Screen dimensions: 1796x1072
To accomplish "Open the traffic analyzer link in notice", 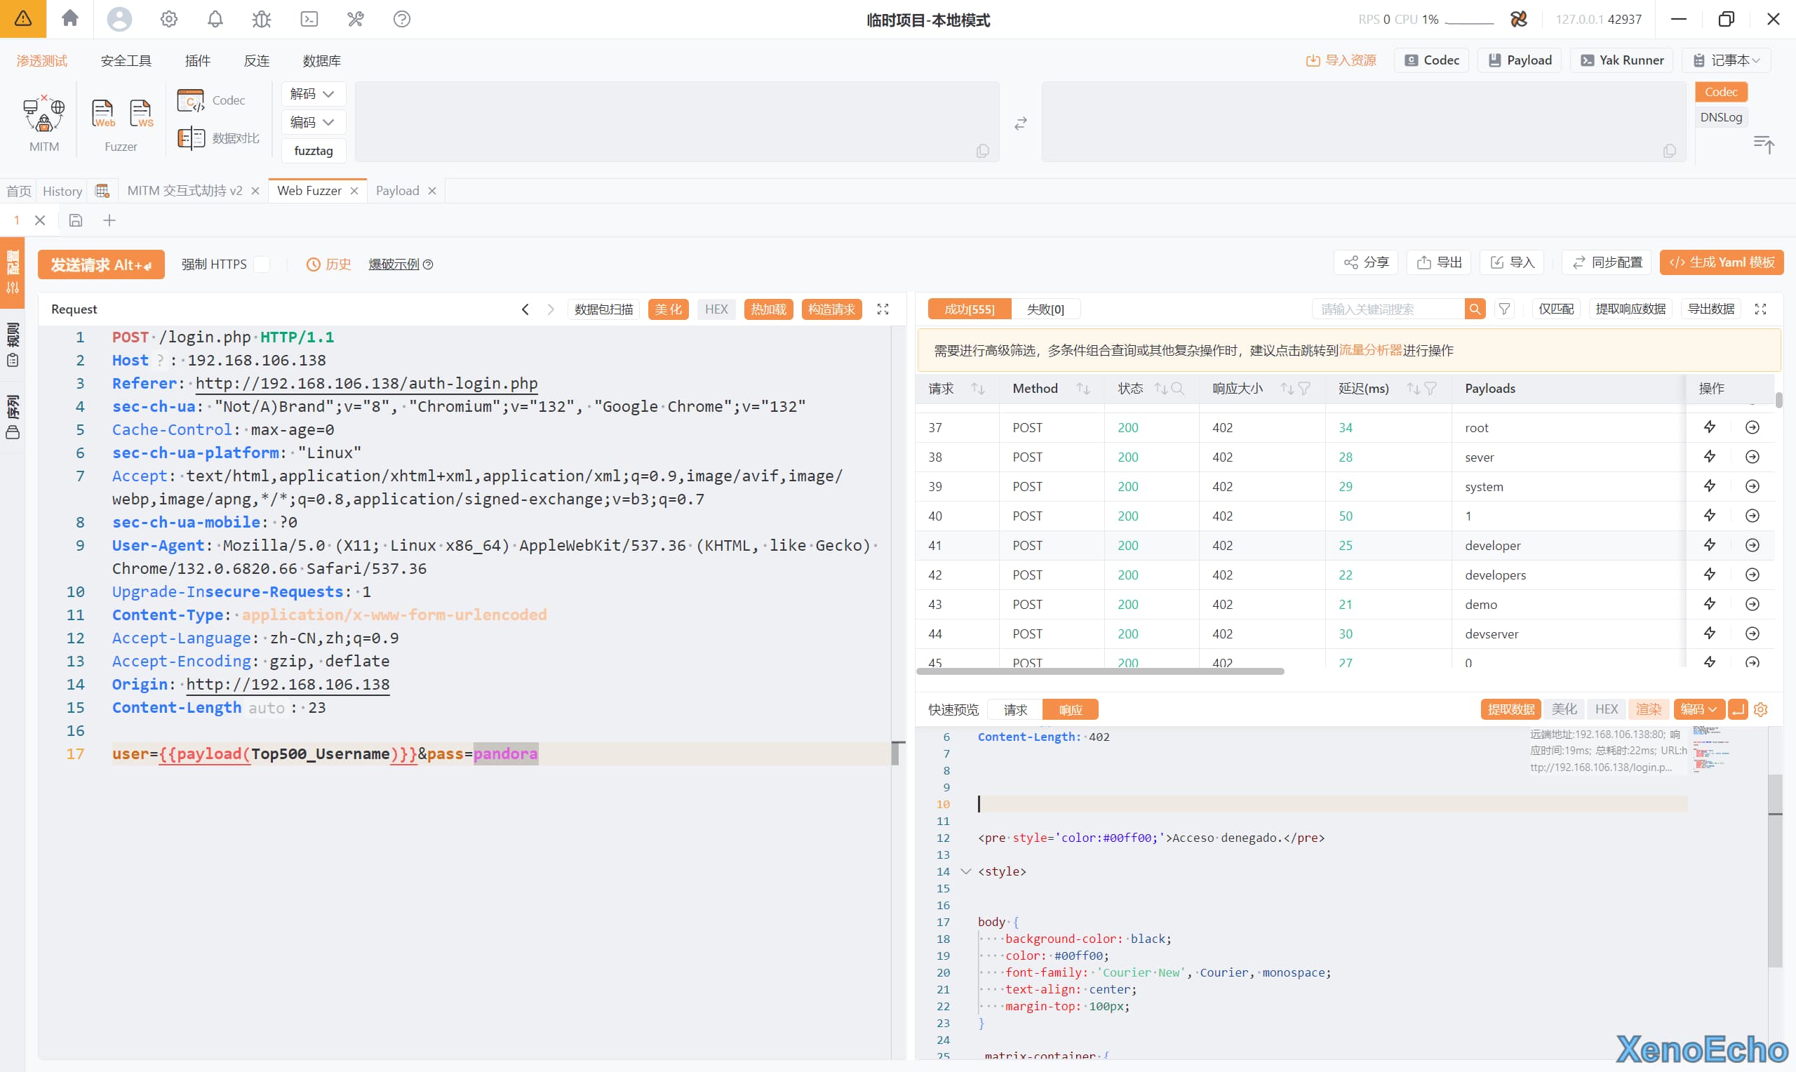I will (x=1370, y=350).
